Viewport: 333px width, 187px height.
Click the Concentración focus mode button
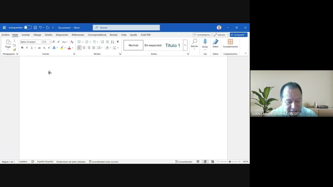[184, 162]
